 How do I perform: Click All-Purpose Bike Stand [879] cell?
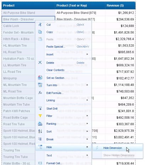80,13
